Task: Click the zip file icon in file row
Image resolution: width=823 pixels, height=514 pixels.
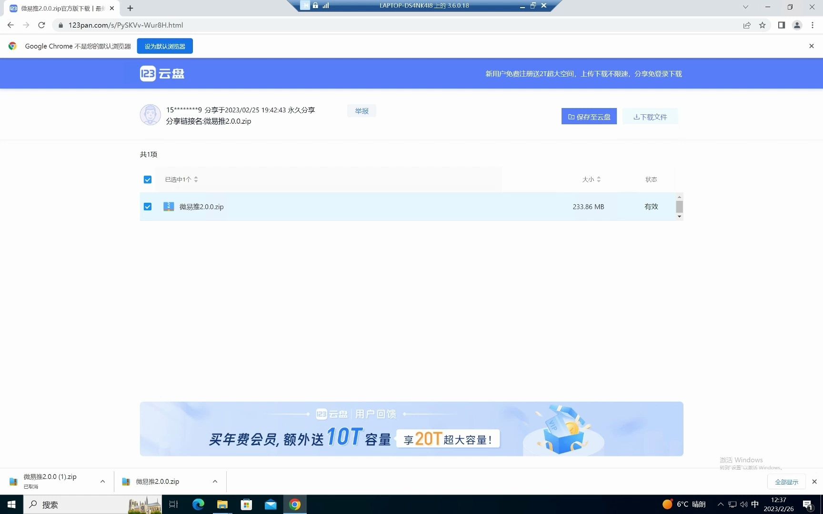Action: 169,207
